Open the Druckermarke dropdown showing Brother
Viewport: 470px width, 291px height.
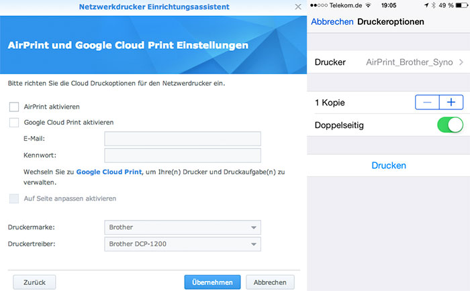pyautogui.click(x=183, y=227)
